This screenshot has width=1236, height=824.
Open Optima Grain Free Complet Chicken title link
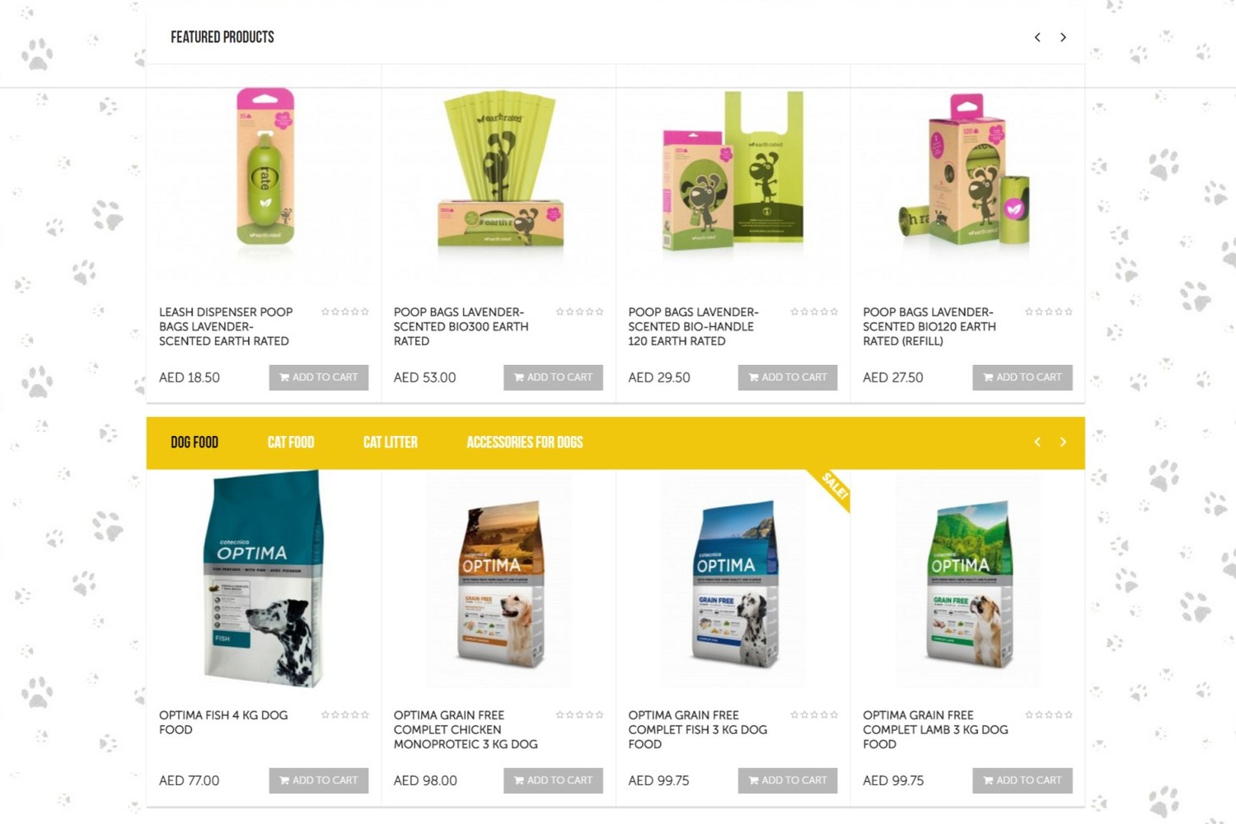(x=466, y=729)
